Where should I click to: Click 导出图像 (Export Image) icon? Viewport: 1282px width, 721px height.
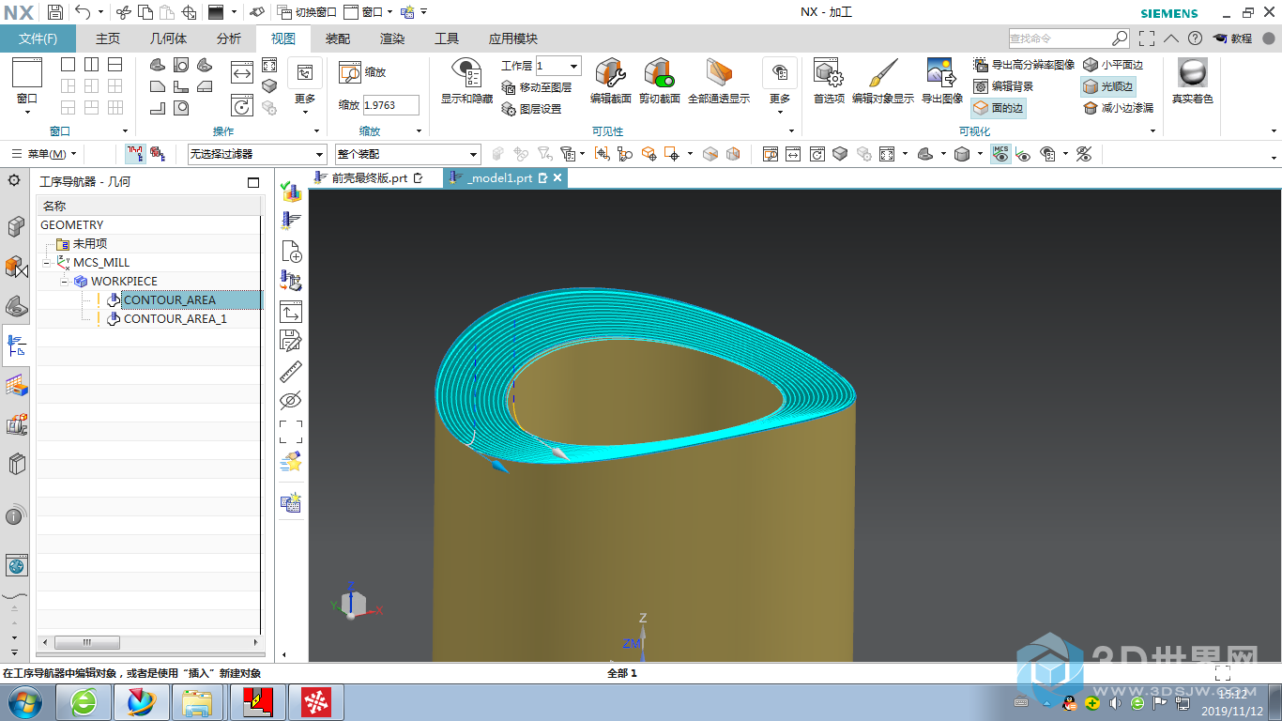[941, 81]
